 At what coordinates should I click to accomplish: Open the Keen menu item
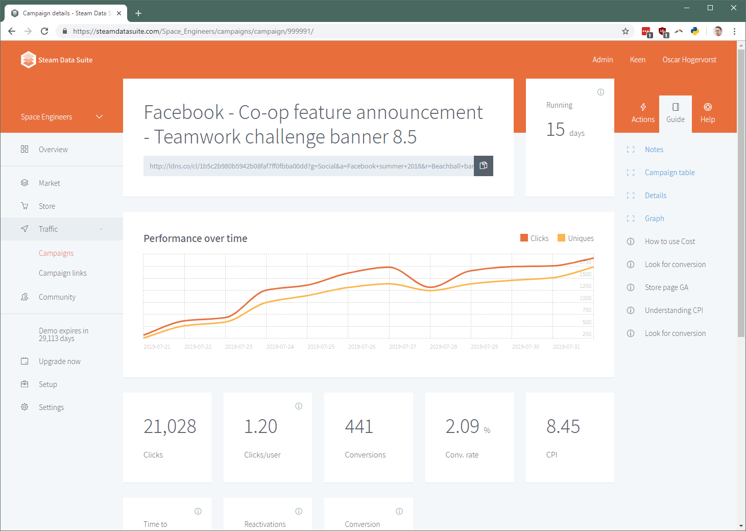[638, 60]
